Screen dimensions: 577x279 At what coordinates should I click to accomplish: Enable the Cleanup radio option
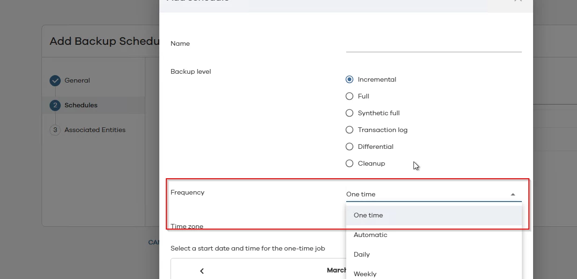(x=349, y=164)
